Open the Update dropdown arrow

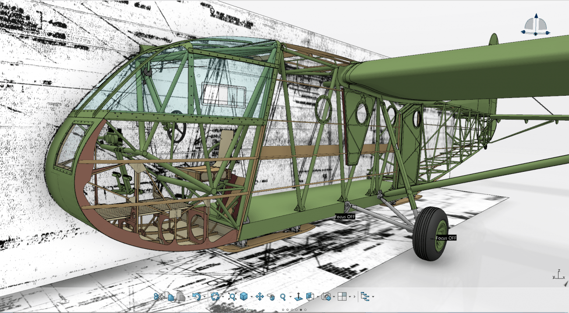click(x=223, y=297)
